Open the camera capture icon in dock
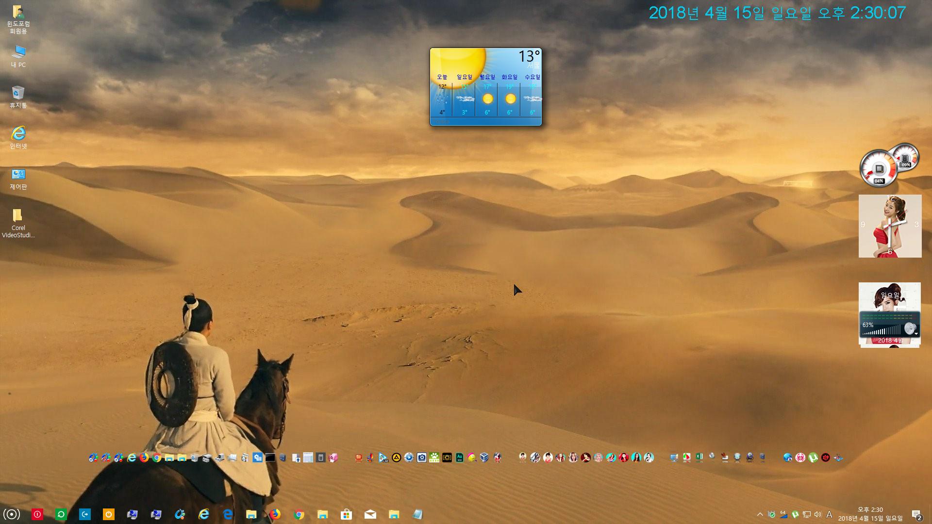This screenshot has height=524, width=932. point(422,458)
